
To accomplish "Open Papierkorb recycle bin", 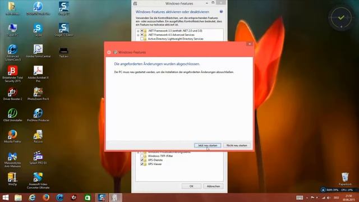I will coord(345,179).
